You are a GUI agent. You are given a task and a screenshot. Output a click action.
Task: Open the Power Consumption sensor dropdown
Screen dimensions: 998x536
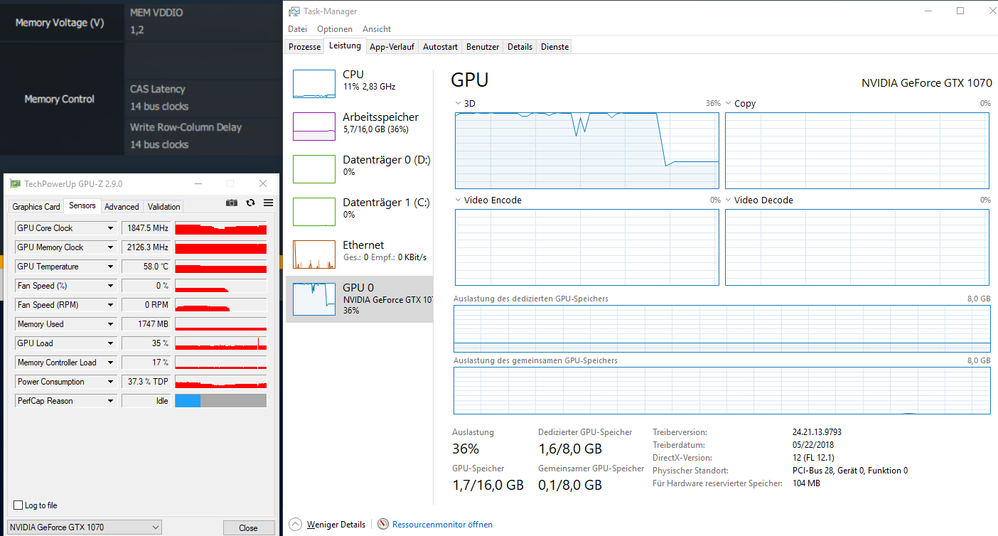click(110, 382)
